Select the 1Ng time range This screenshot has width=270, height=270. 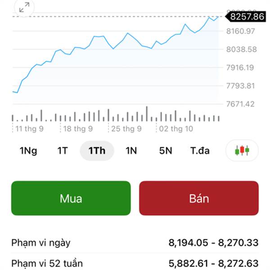tap(28, 151)
